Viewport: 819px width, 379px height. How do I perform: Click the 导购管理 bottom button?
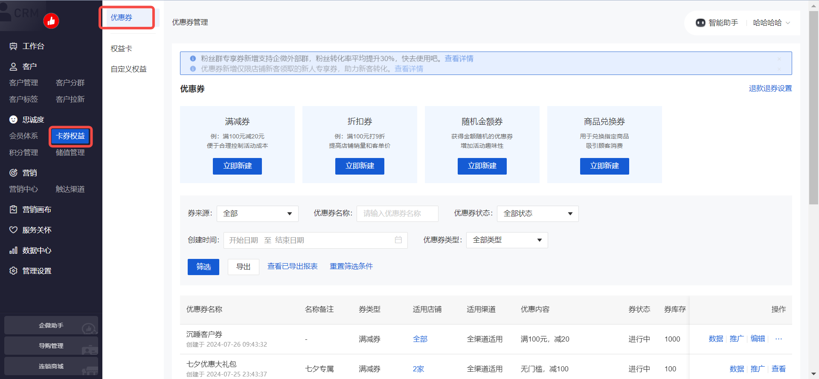[51, 346]
